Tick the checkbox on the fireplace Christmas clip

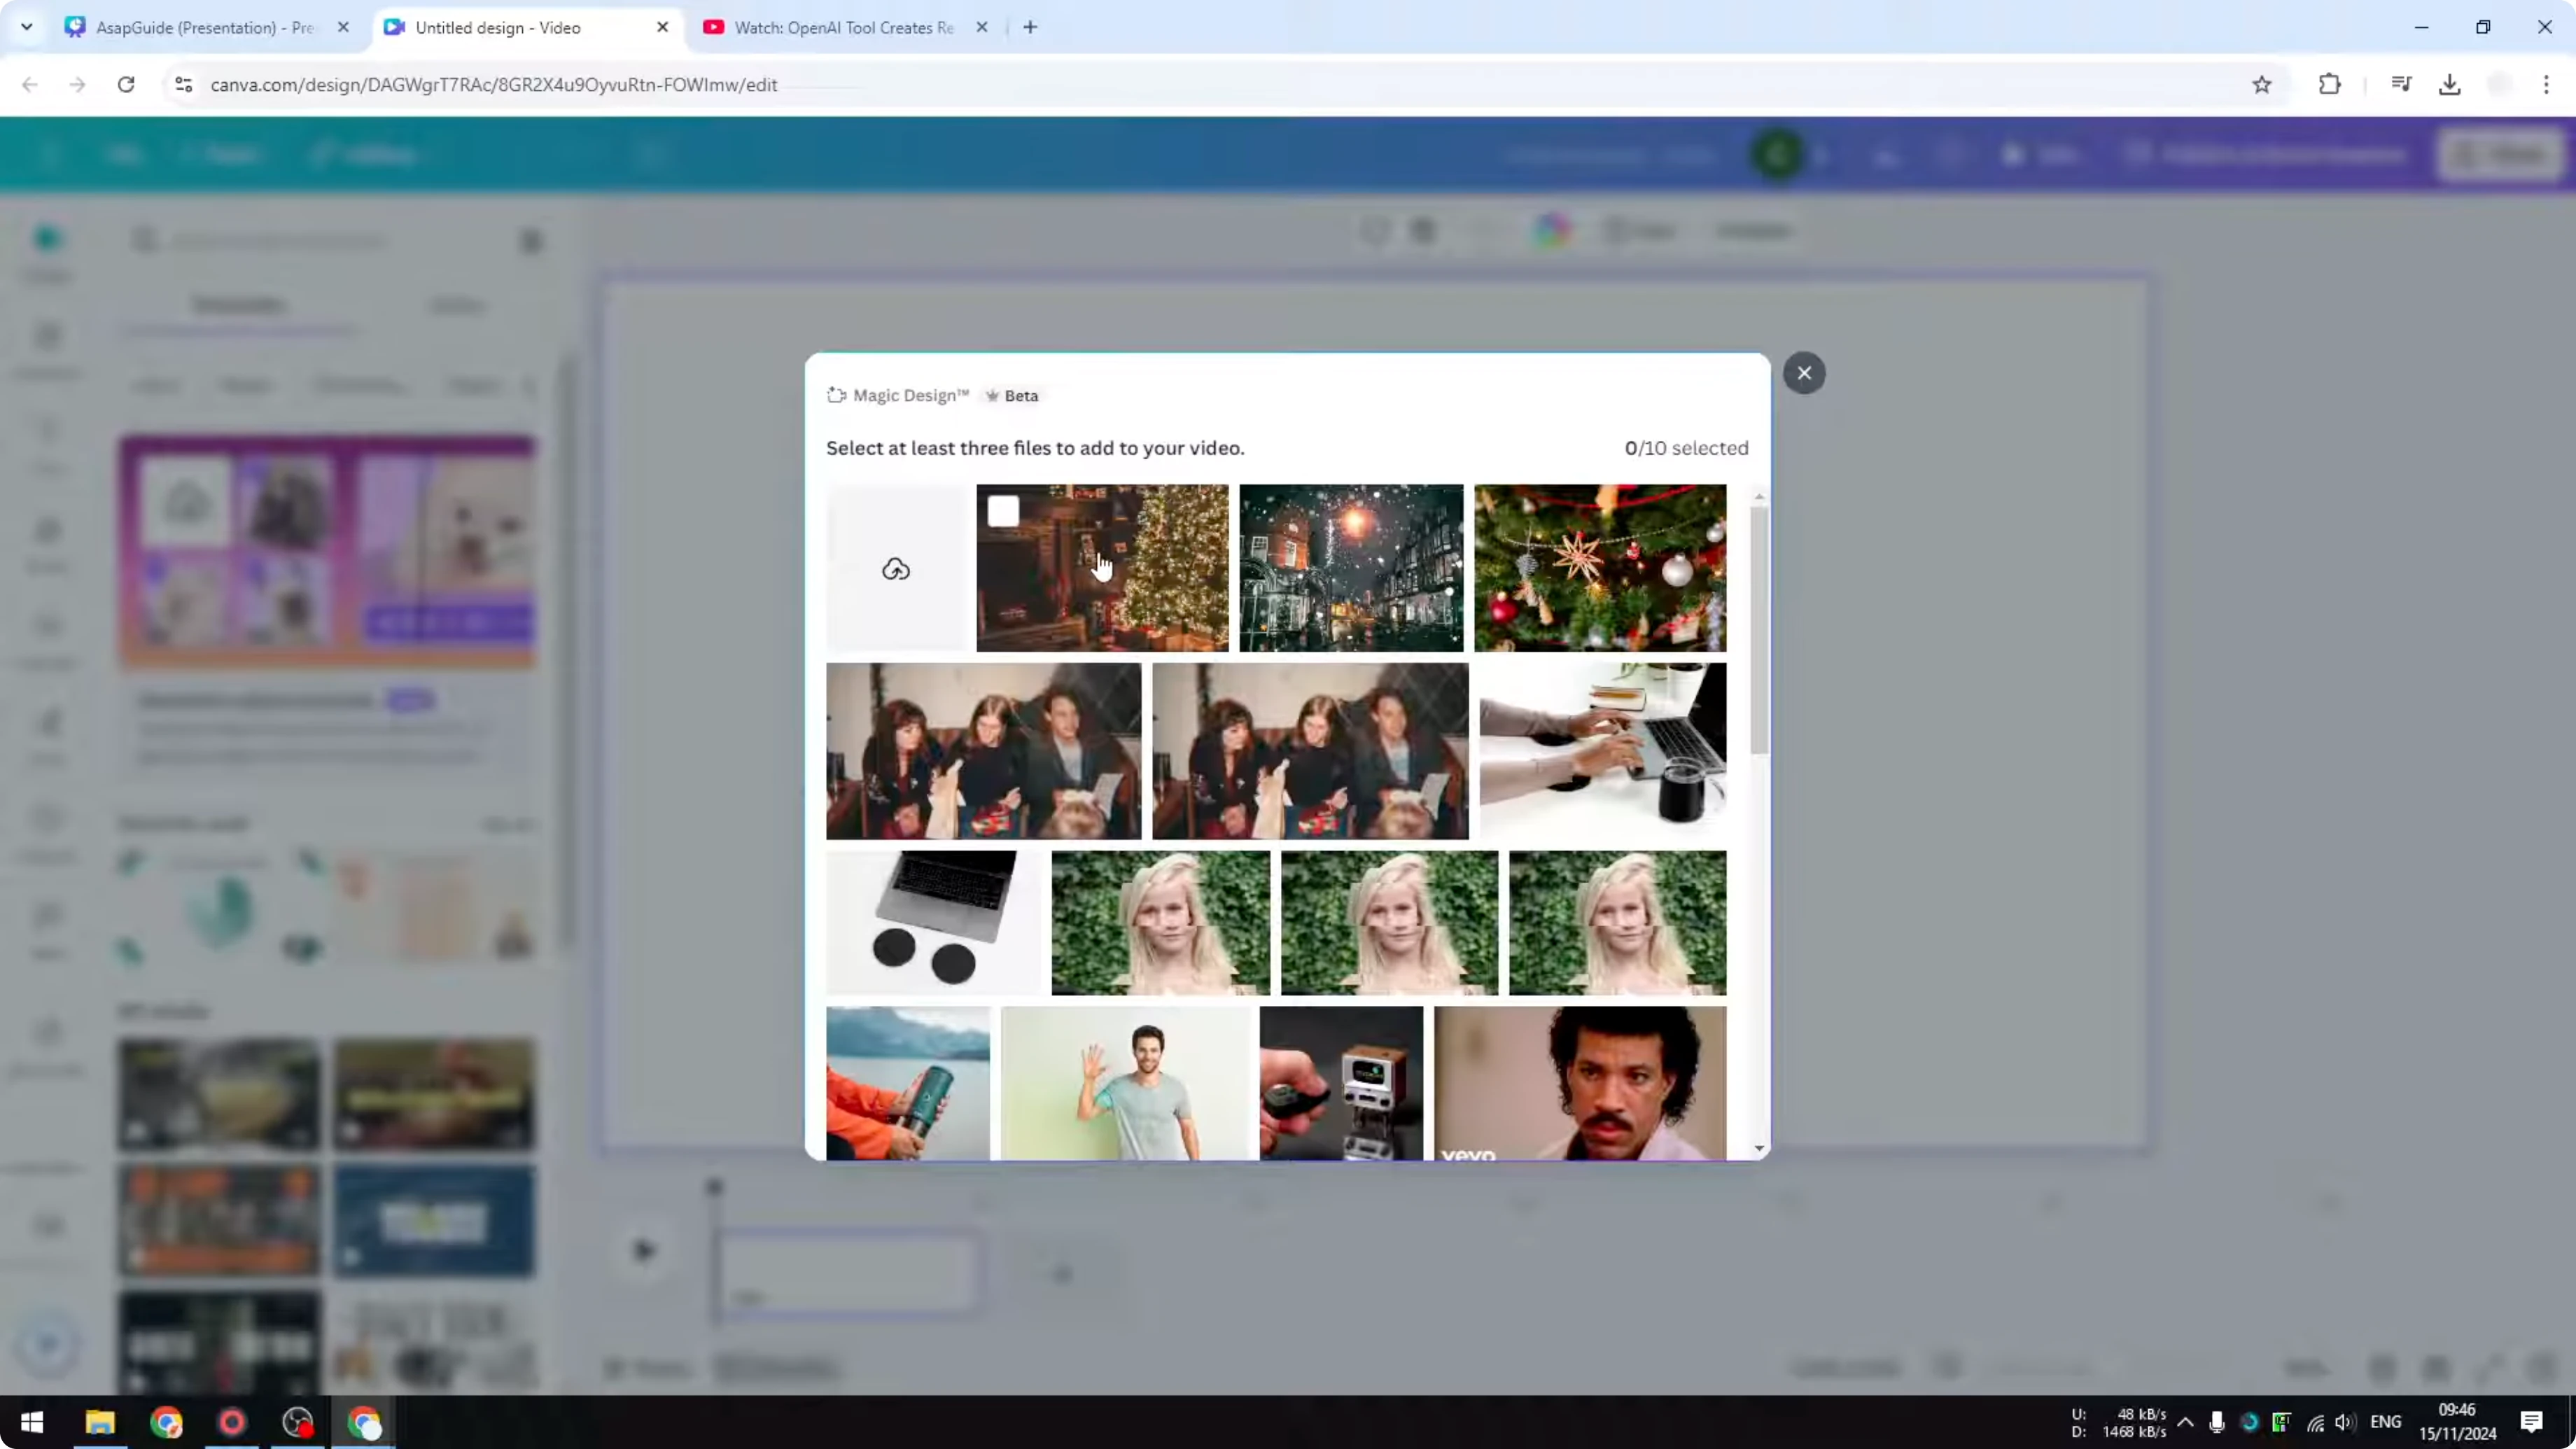point(1003,511)
